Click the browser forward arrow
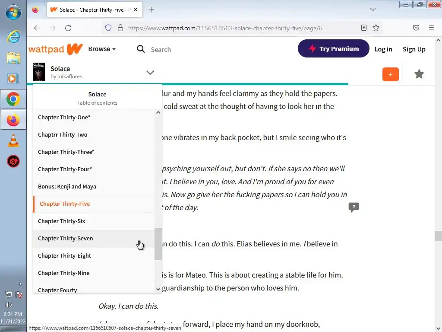Viewport: 442px width, 332px height. [x=53, y=28]
